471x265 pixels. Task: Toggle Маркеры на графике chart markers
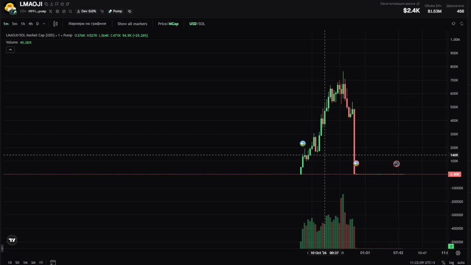pos(87,24)
